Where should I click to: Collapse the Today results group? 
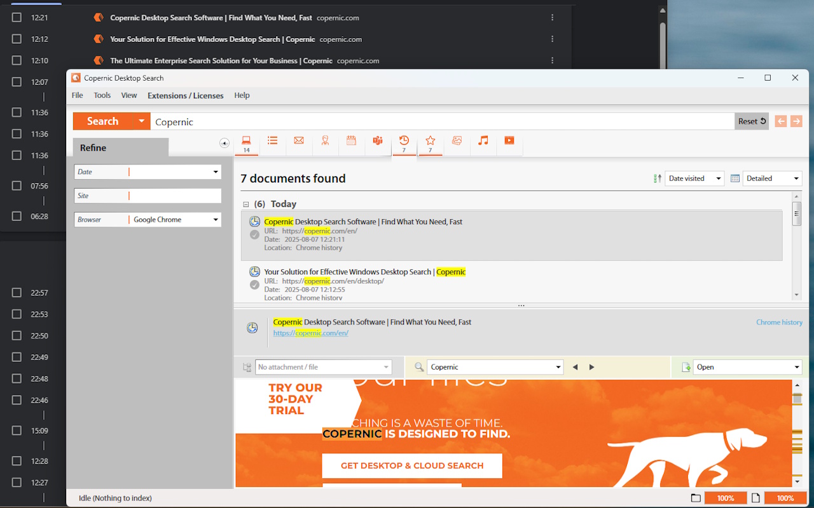pos(245,204)
